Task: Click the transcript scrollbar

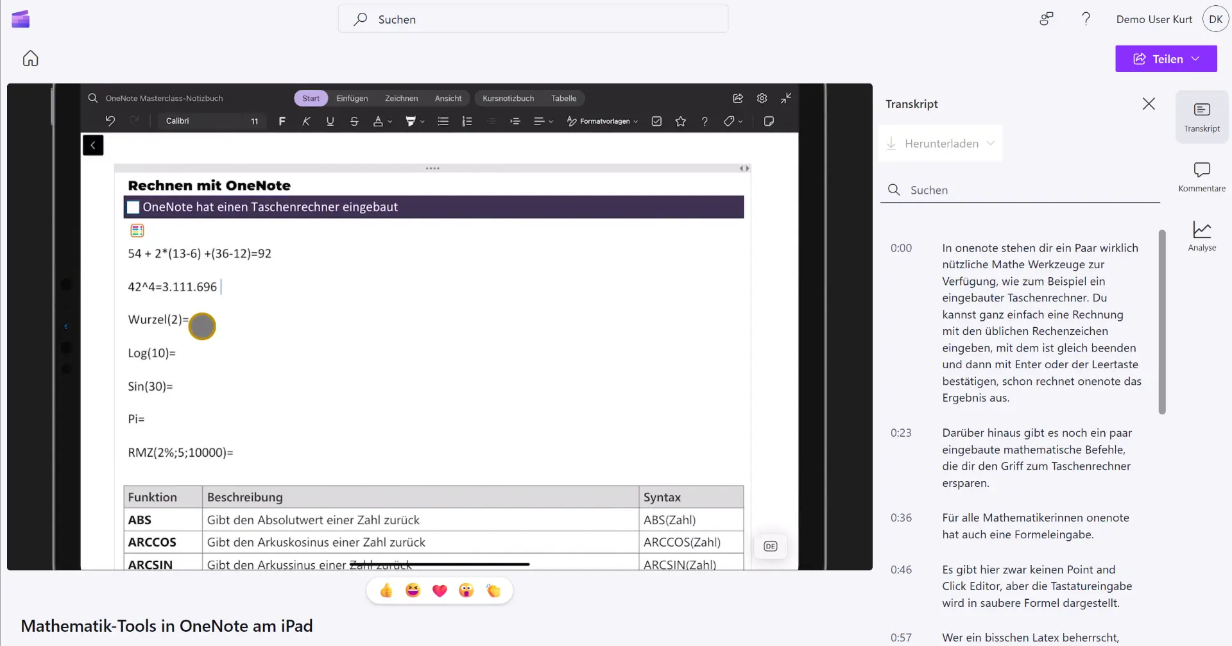Action: (x=1162, y=322)
